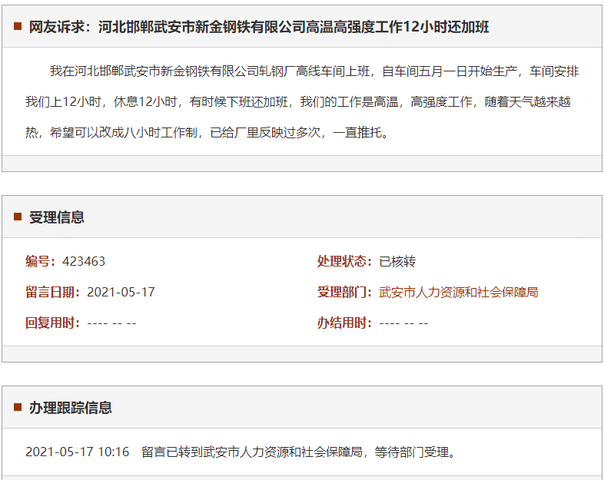Click the 受理部门 label
The height and width of the screenshot is (480, 604).
344,292
